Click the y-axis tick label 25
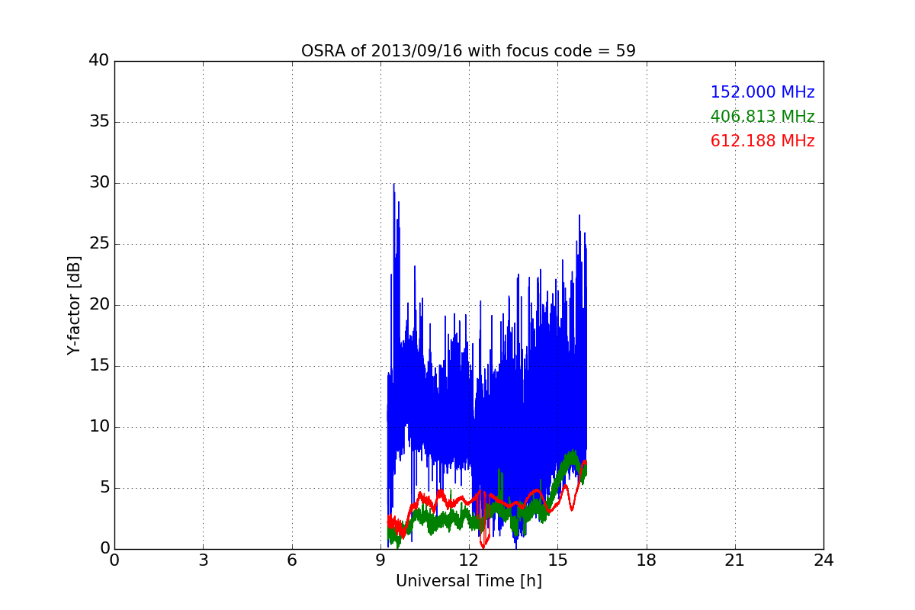915x610 pixels. tap(98, 244)
